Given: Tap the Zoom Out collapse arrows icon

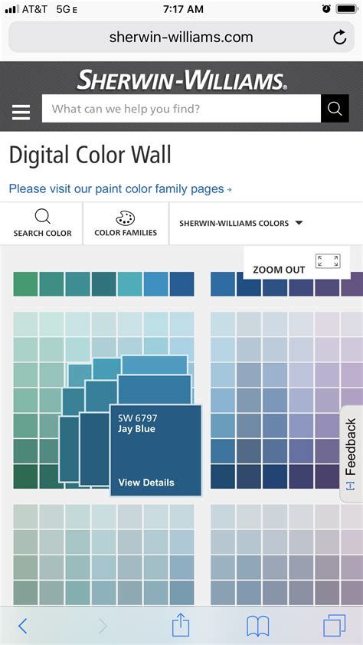Looking at the screenshot, I should point(328,261).
